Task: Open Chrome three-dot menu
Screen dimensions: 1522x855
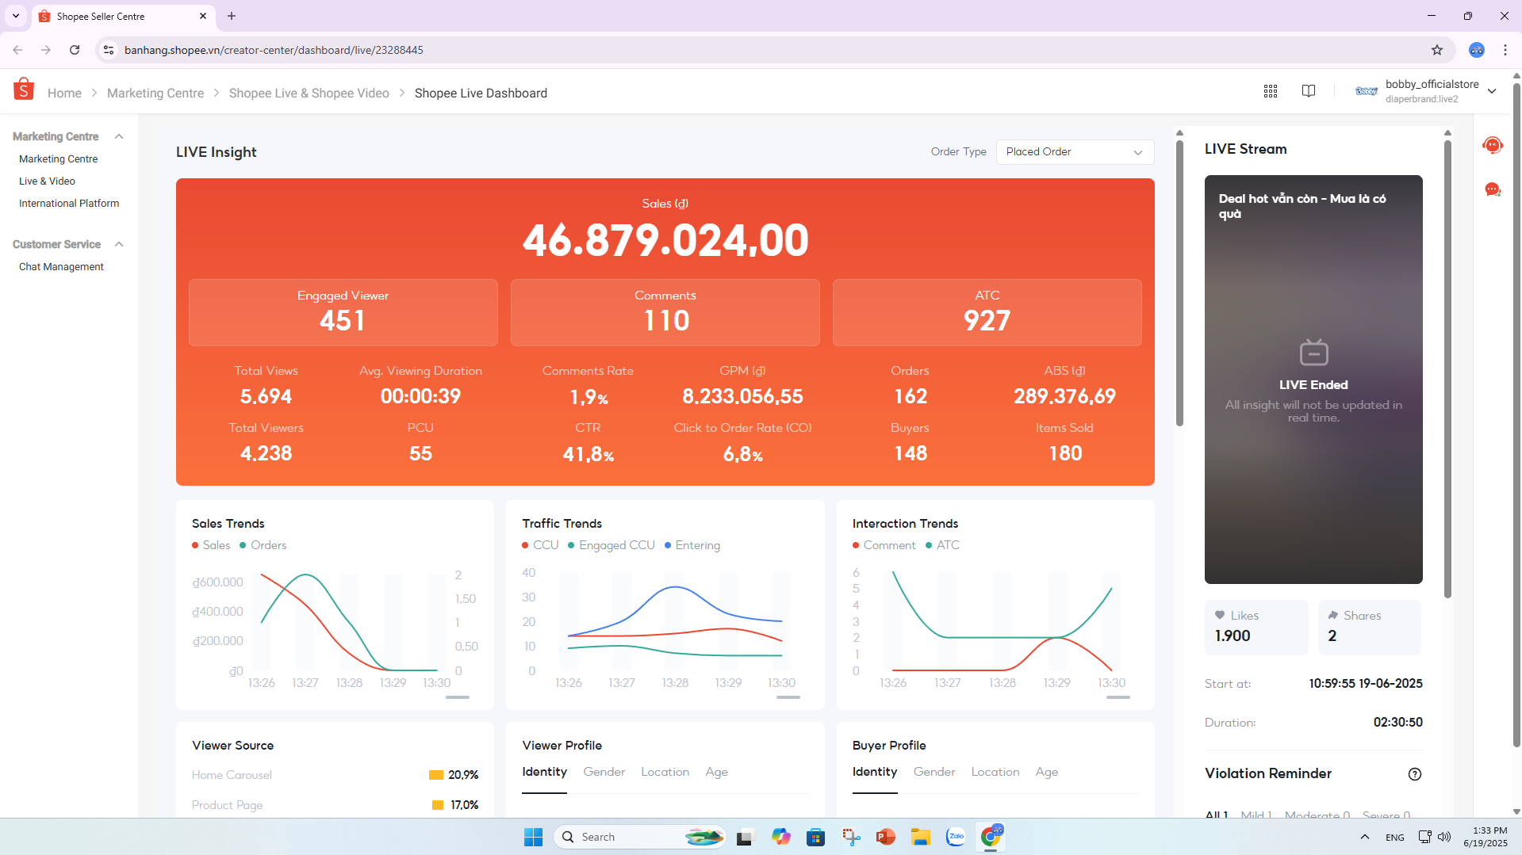Action: [x=1505, y=50]
